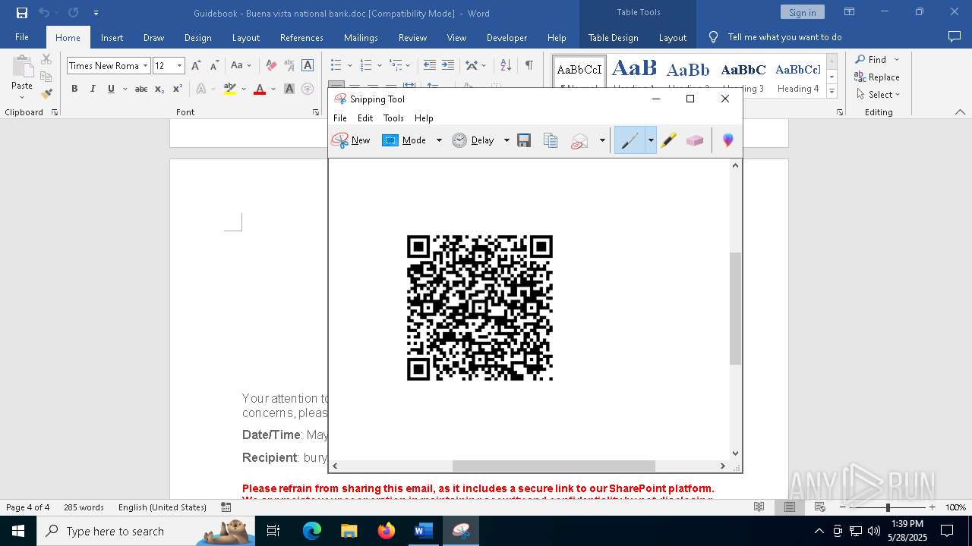
Task: Toggle Strikethrough formatting
Action: tap(141, 89)
